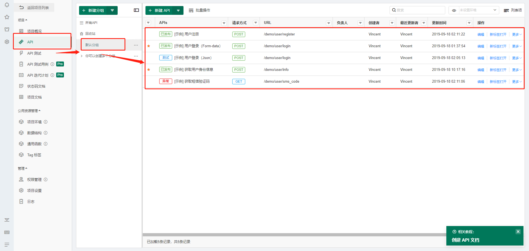The width and height of the screenshot is (529, 251).
Task: Close the 相关教程 tutorial popup
Action: tap(518, 232)
